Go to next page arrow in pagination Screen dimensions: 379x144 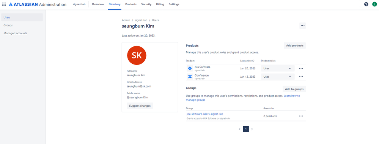(x=252, y=129)
